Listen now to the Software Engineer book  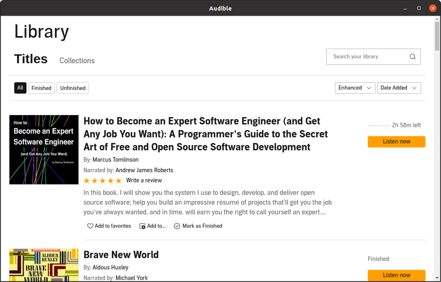[x=397, y=142]
